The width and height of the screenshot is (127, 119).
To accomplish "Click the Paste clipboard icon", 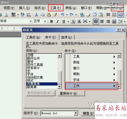I will pyautogui.click(x=49, y=15).
